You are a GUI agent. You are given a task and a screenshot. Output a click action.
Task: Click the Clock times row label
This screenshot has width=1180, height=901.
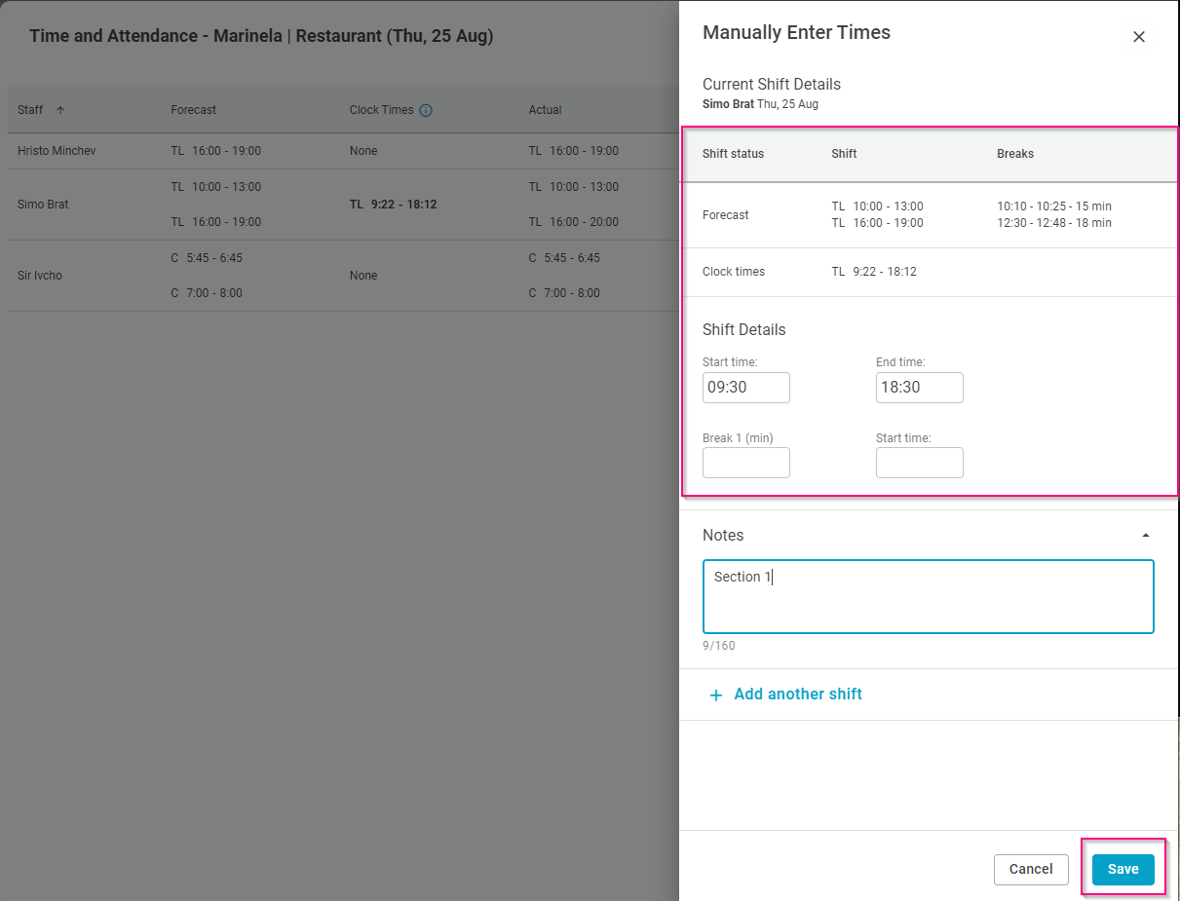point(734,272)
